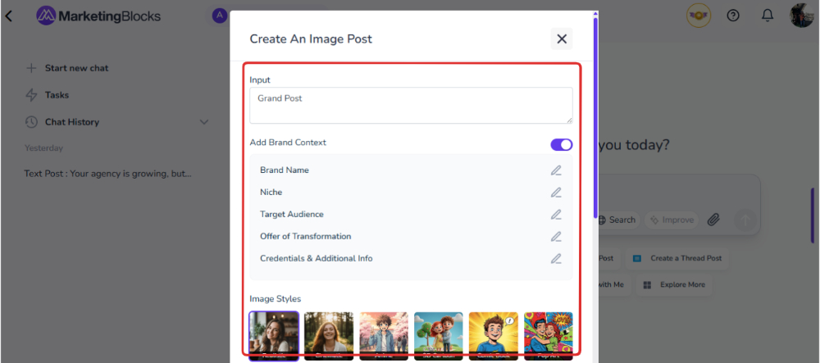
Task: Close the Create An Image Post dialog
Action: pyautogui.click(x=562, y=39)
